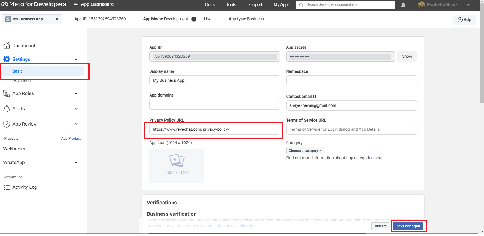Expand the App Review section chevron
This screenshot has width=484, height=236.
pos(76,124)
